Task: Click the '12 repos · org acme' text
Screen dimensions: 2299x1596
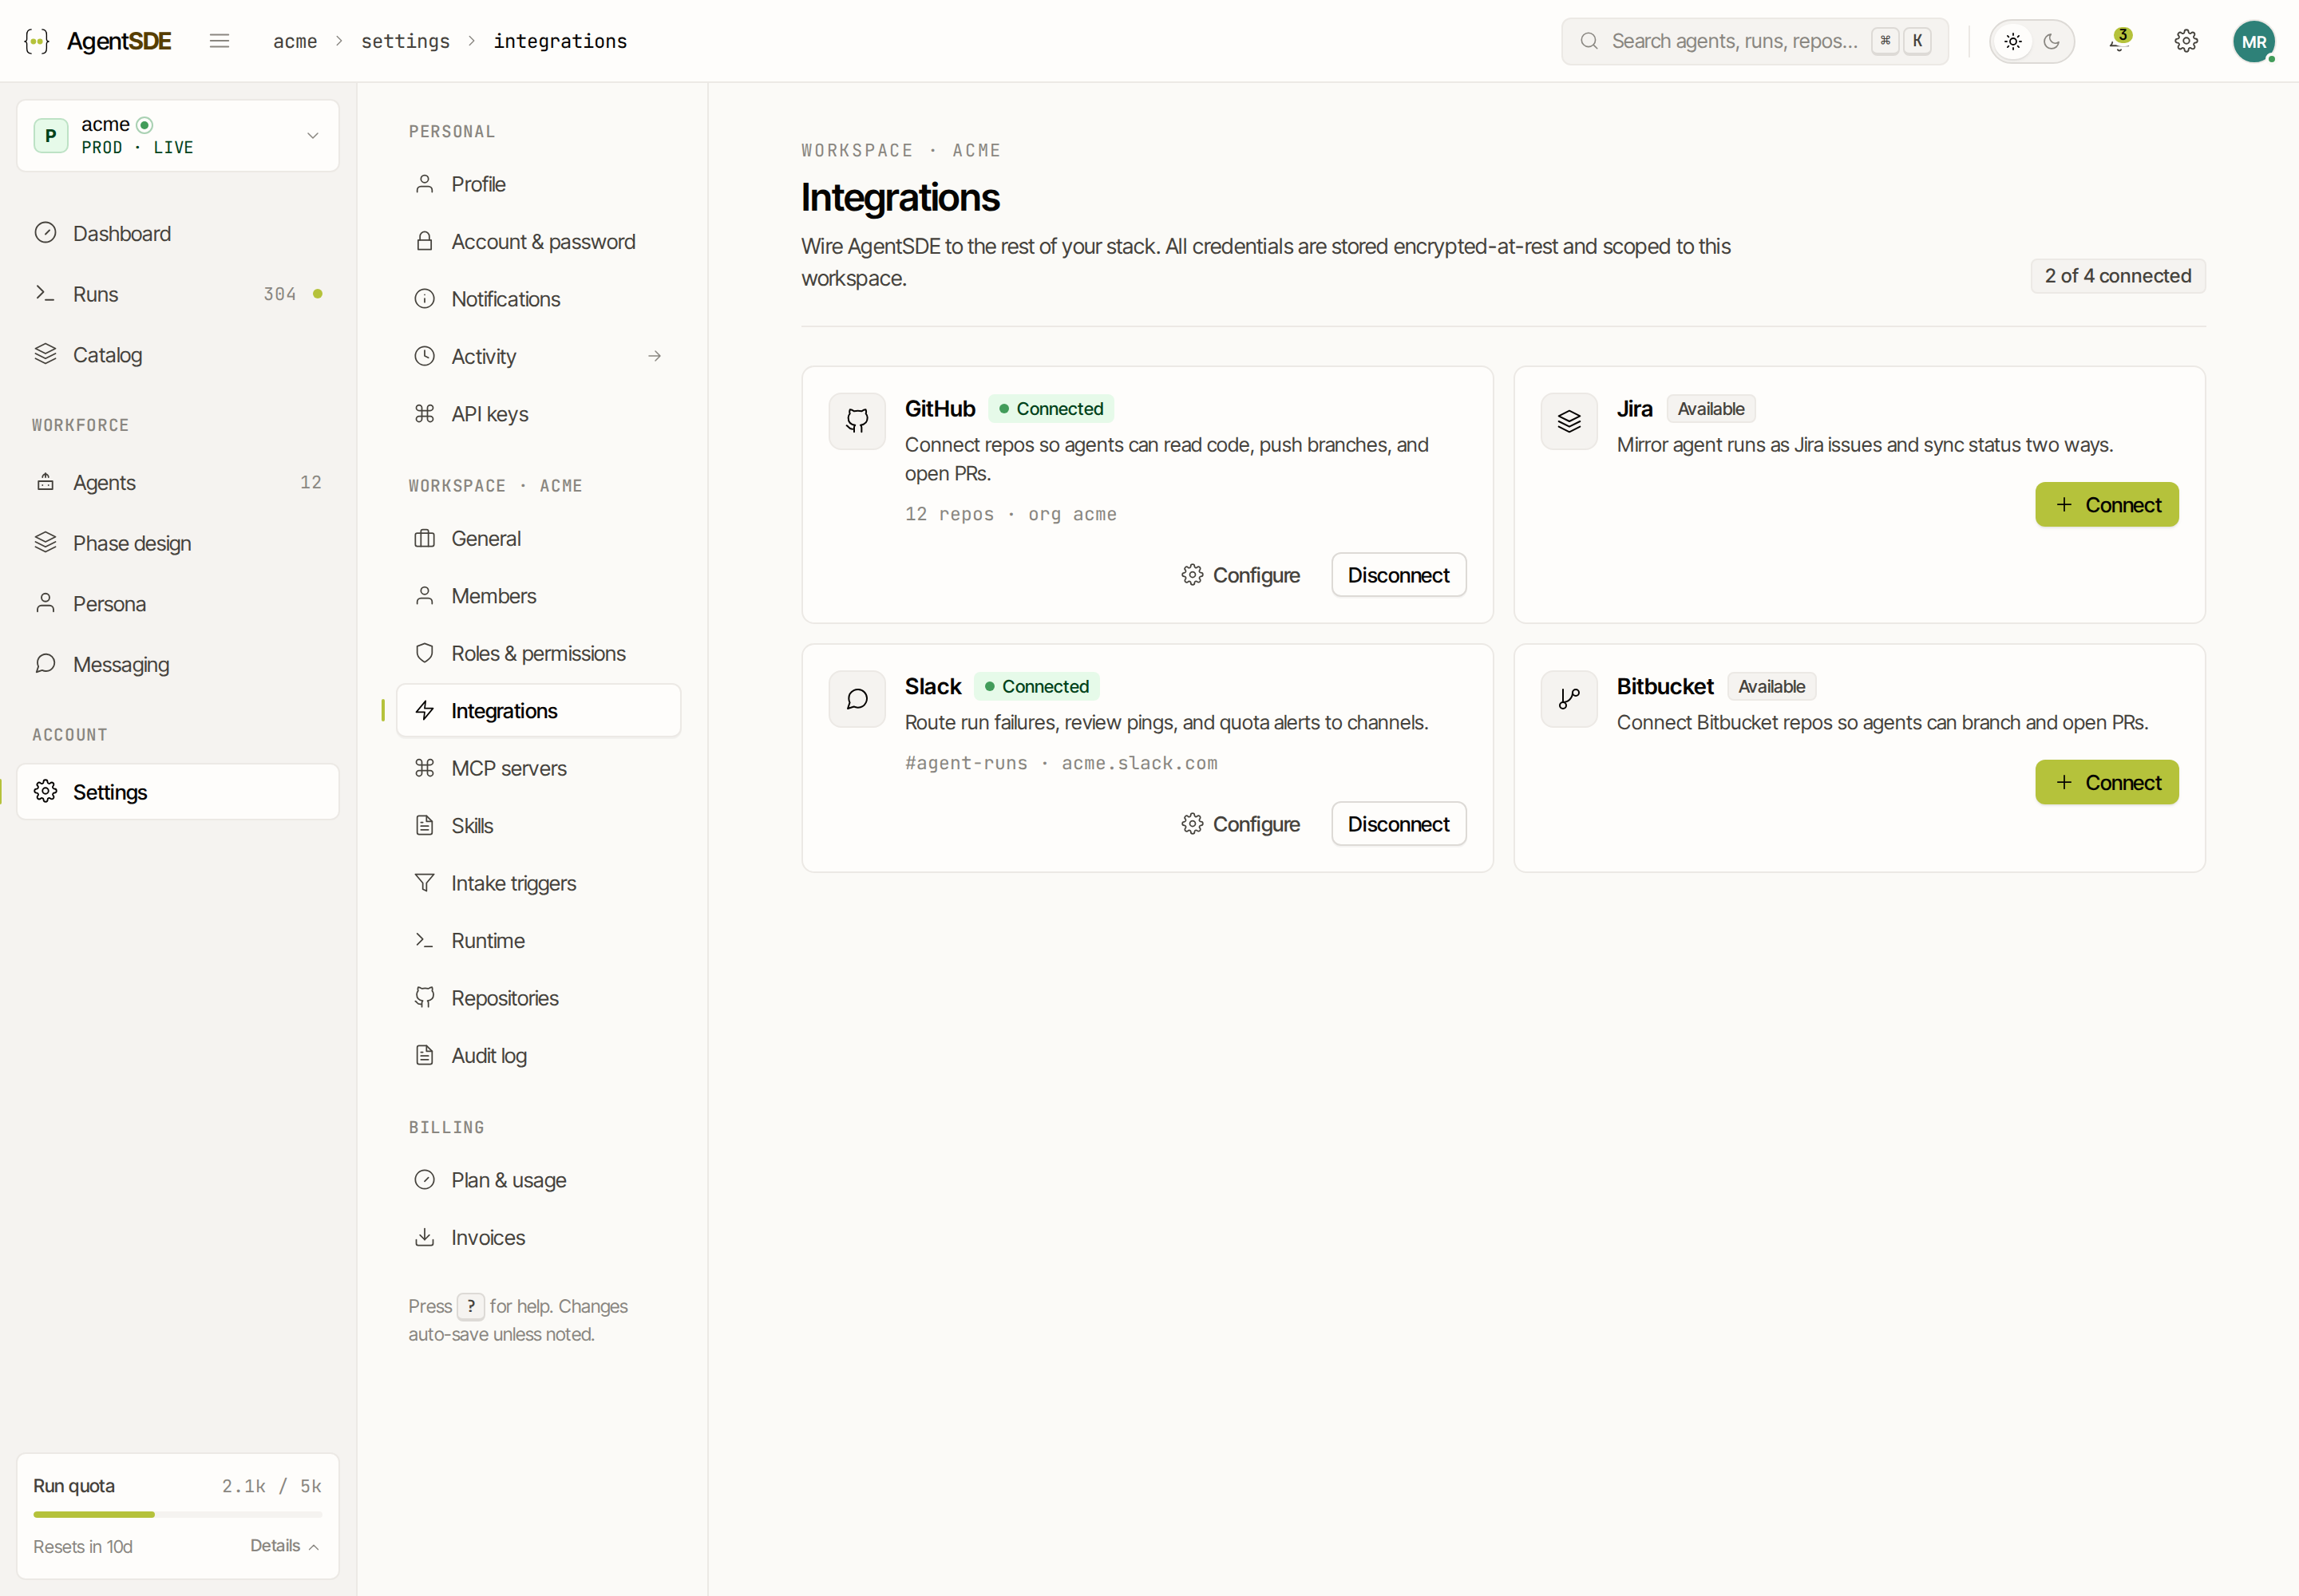Action: [1011, 514]
